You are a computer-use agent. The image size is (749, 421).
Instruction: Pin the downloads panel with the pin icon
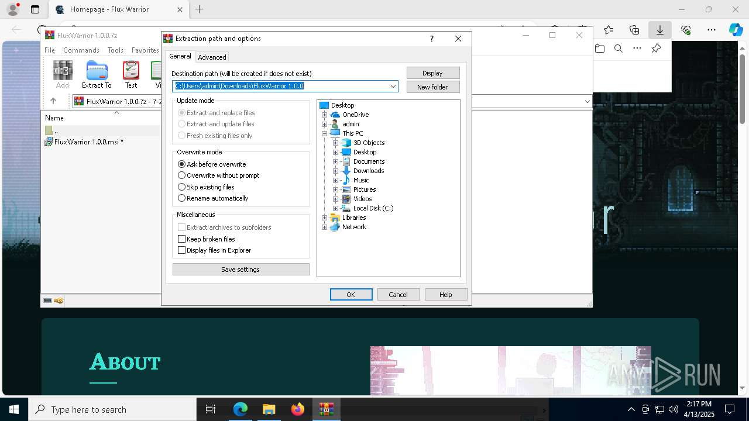tap(657, 49)
